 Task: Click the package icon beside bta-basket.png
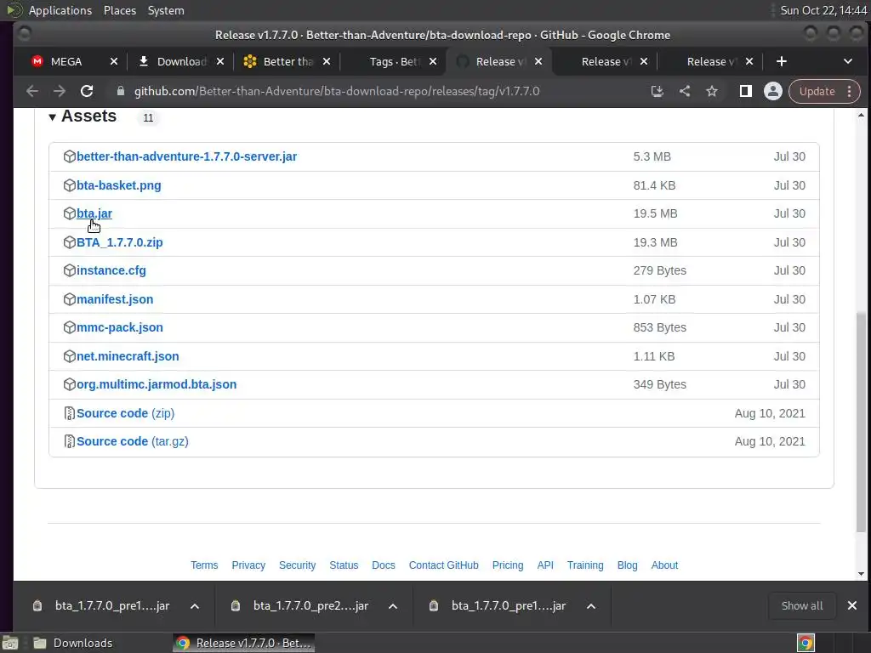click(70, 185)
